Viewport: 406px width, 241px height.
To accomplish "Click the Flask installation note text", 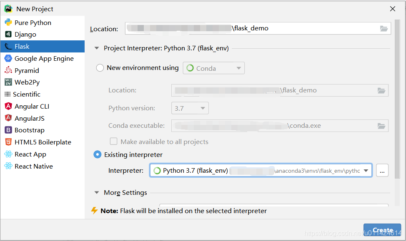I will point(183,211).
